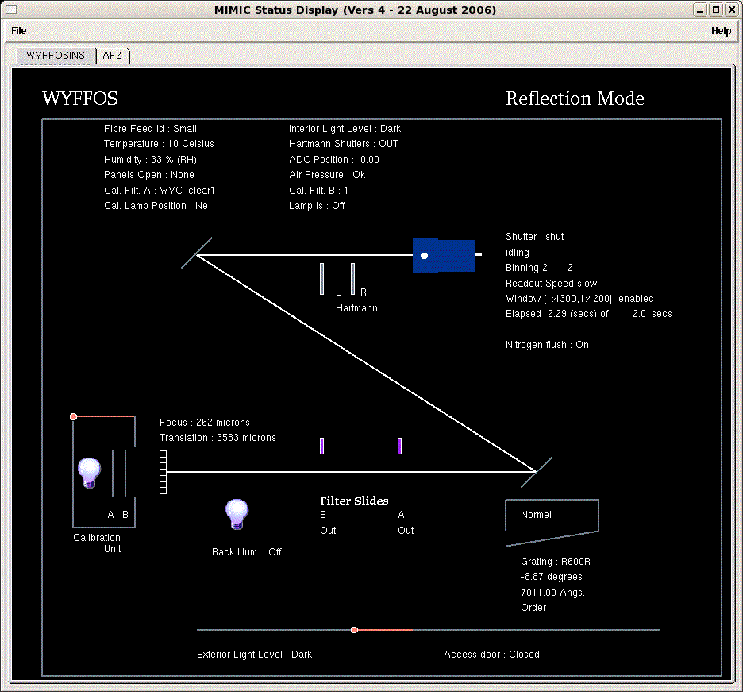The image size is (743, 692).
Task: Open the File menu
Action: 18,31
